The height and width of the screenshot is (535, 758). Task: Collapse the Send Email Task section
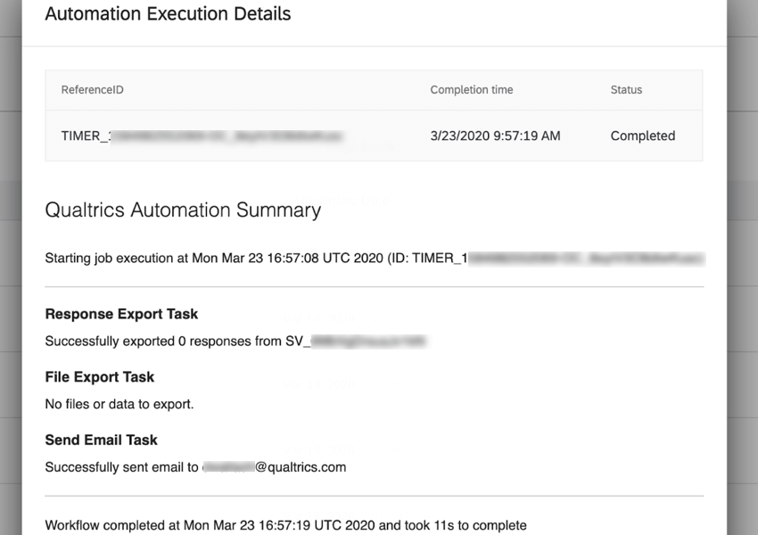click(103, 440)
